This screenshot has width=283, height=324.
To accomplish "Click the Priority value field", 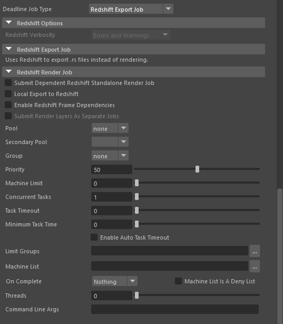I will tap(112, 169).
